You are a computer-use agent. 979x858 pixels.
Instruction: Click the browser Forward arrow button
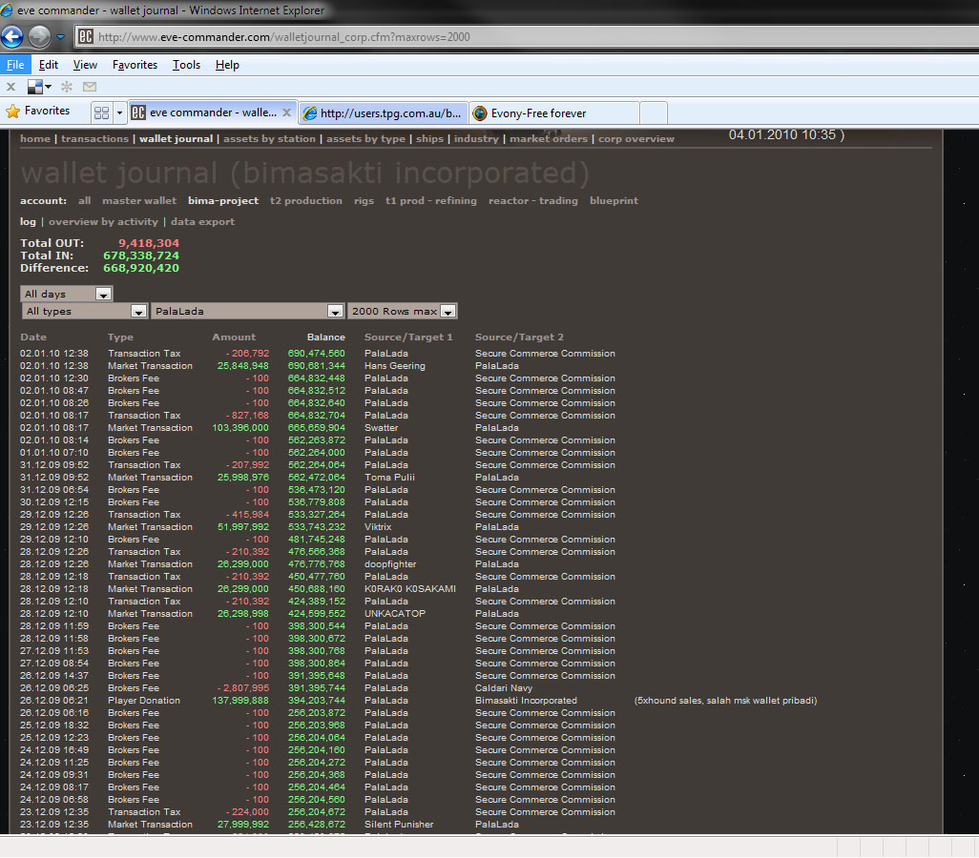[39, 37]
